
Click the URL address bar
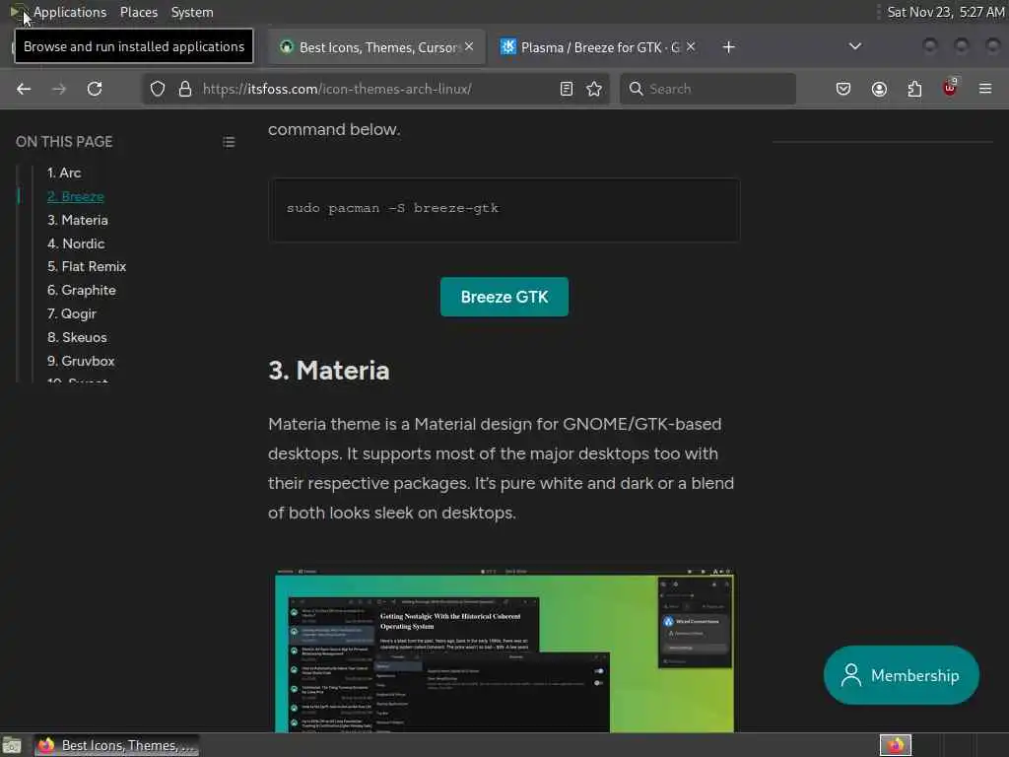point(376,89)
